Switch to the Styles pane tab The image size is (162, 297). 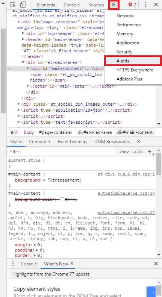(16, 142)
